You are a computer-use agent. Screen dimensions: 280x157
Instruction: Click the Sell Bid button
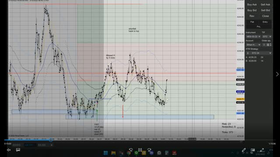(x=266, y=10)
